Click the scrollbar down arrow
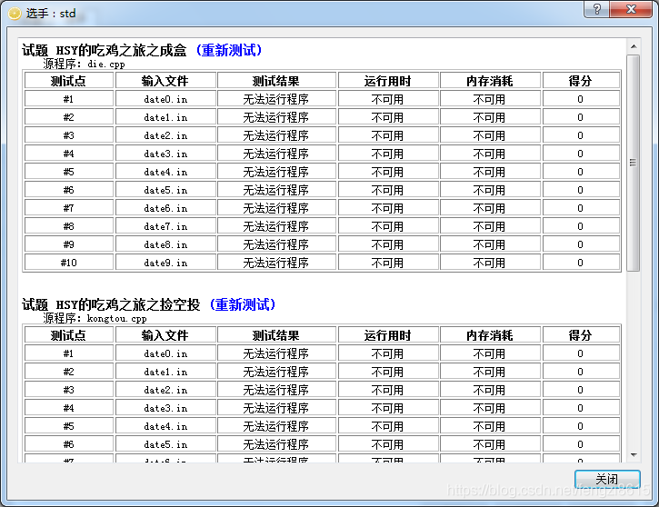The width and height of the screenshot is (659, 507). tap(634, 454)
